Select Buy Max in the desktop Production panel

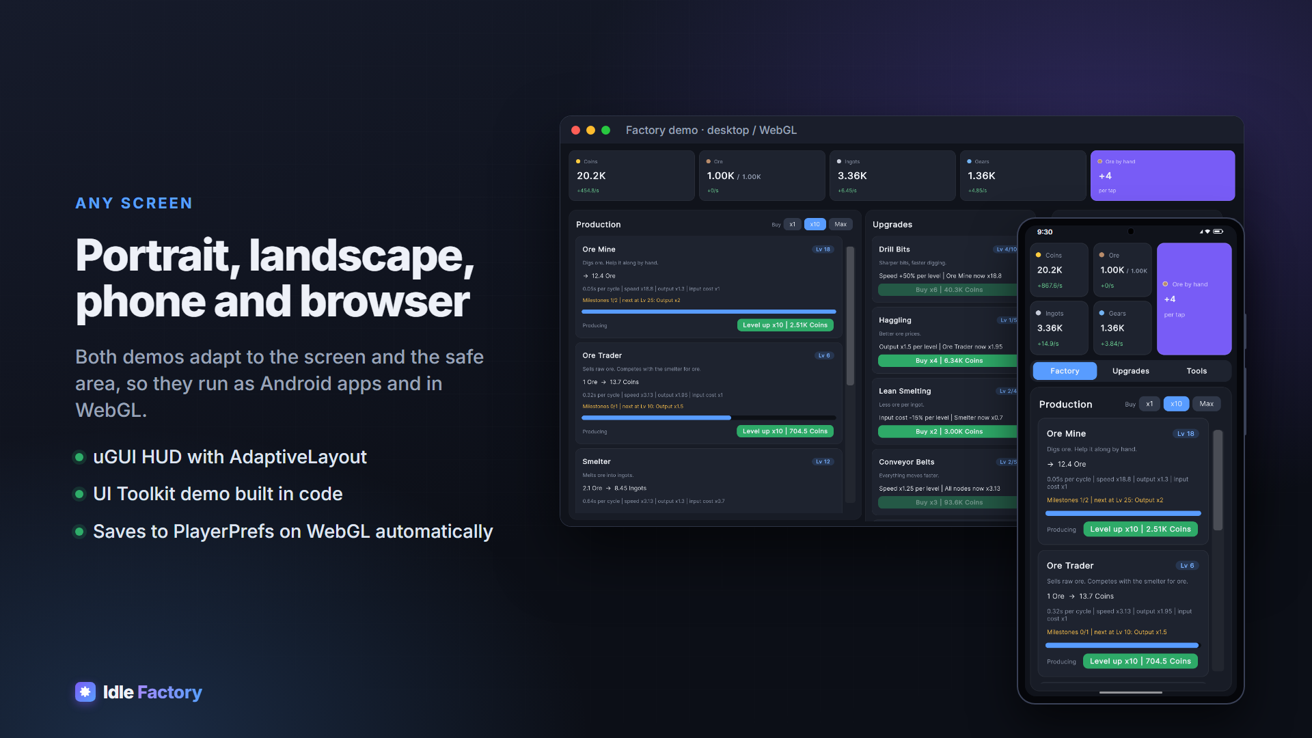coord(840,224)
